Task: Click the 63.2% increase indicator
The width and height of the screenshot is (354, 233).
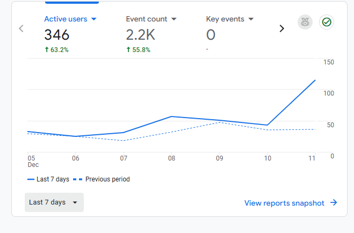Action: point(56,49)
